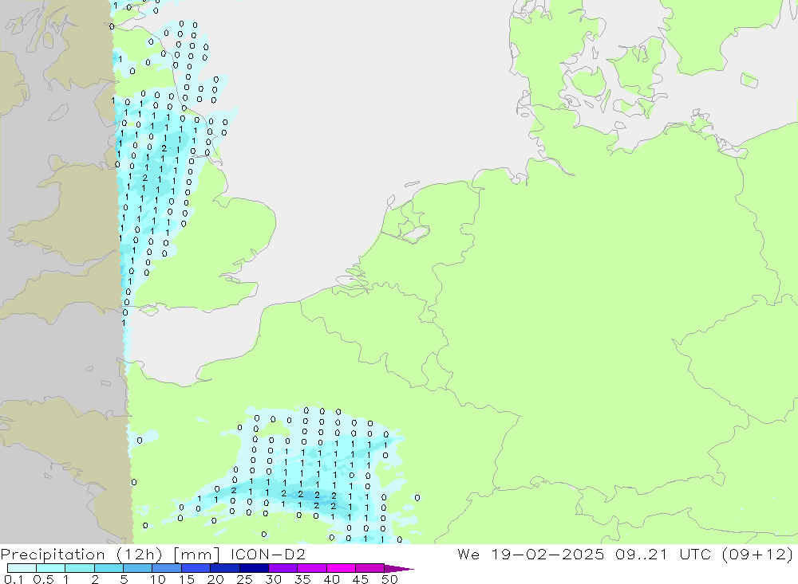Select the "(09+12)" forecast offset text
This screenshot has width=798, height=584.
(x=757, y=555)
